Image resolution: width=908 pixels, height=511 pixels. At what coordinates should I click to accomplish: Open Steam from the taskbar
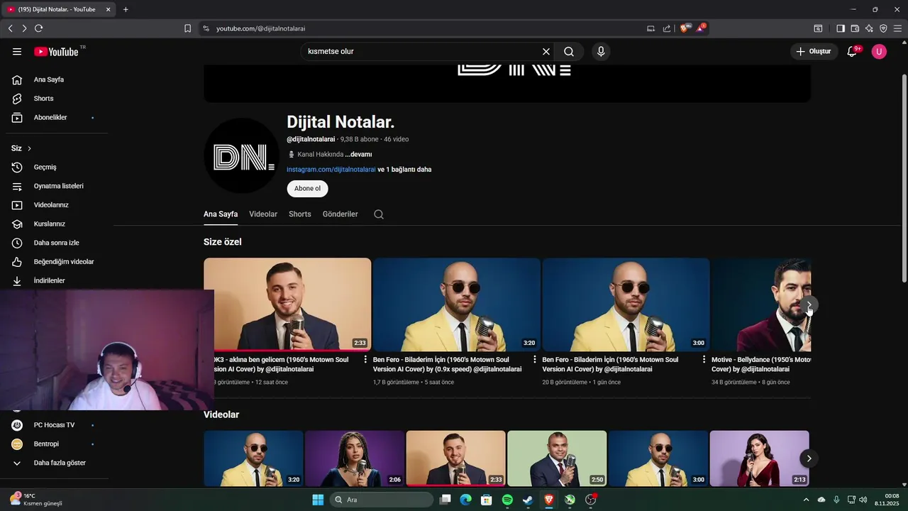528,500
